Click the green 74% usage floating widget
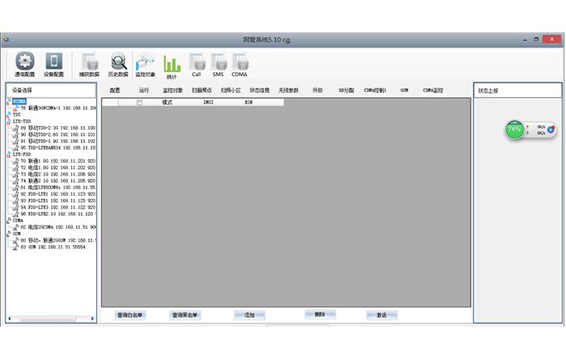The height and width of the screenshot is (359, 566). [514, 129]
